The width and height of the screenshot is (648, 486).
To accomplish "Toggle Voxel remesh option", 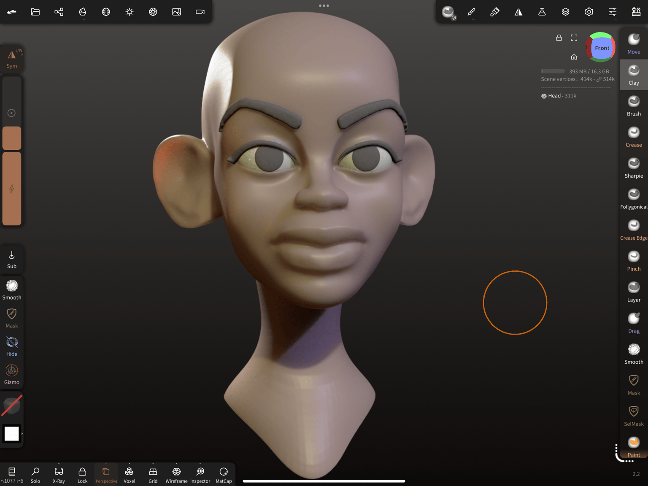I will [x=130, y=475].
